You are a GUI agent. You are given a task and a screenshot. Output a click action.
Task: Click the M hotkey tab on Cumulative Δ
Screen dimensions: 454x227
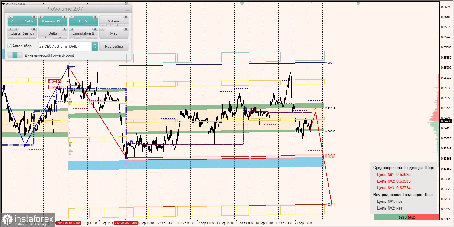click(72, 29)
